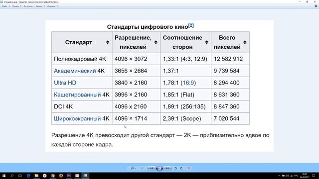Delete the photo with red X
Image resolution: width=319 pixels, height=179 pixels.
189,168
